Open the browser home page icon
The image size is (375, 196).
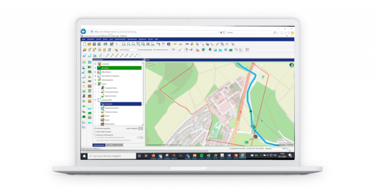[282, 33]
